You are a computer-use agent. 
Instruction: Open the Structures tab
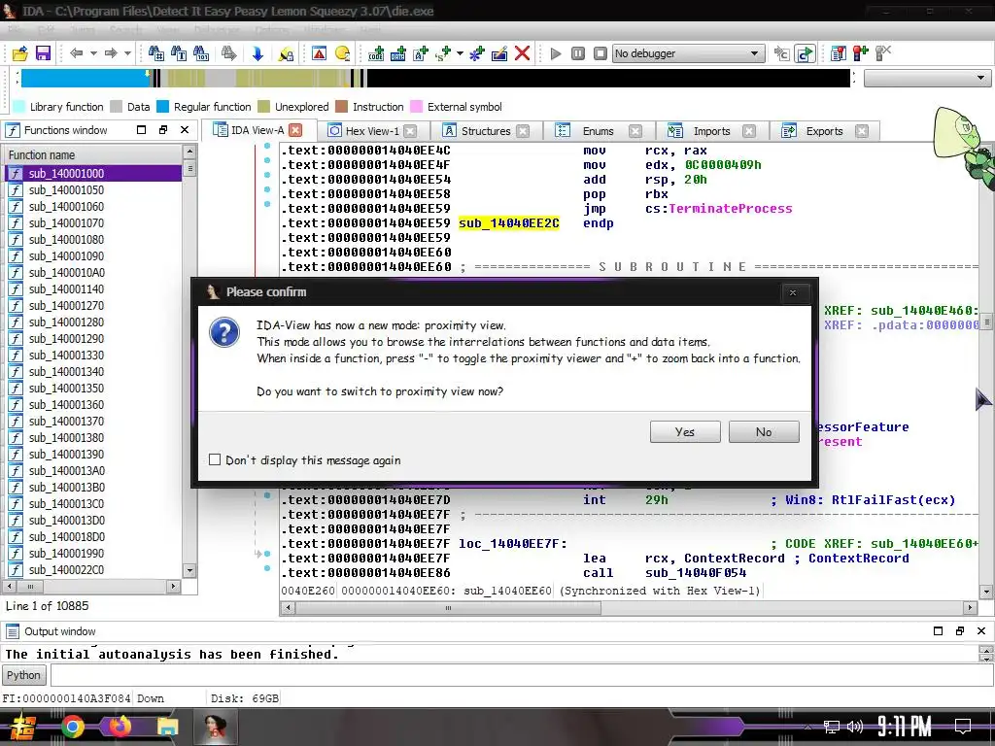pos(486,131)
